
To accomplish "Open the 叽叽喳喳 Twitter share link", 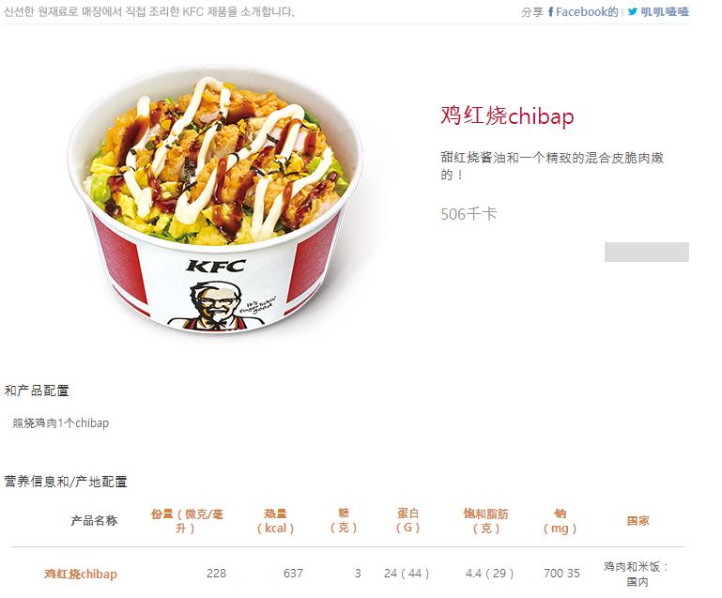I will tap(665, 11).
